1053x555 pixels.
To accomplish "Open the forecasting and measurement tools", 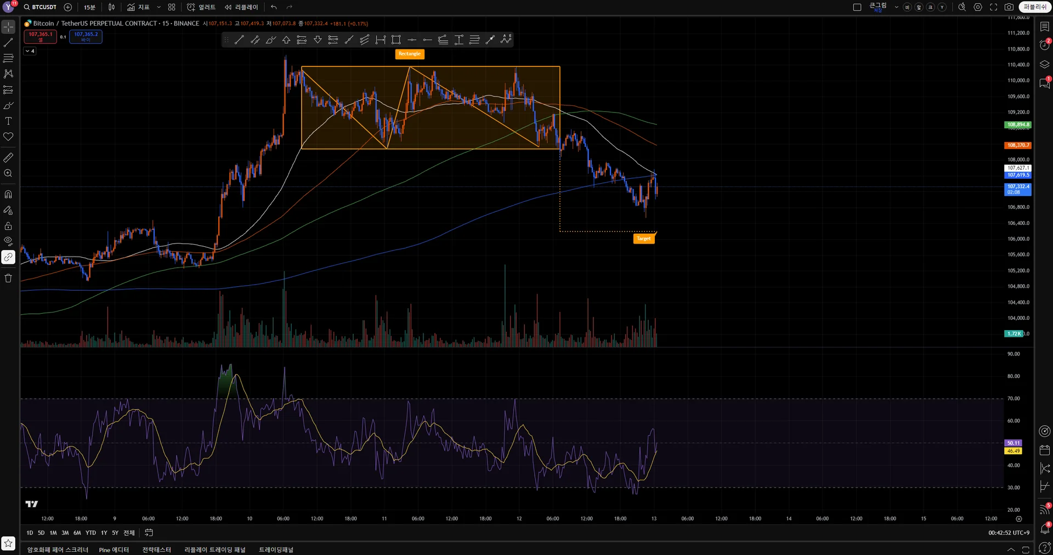I will (x=8, y=89).
